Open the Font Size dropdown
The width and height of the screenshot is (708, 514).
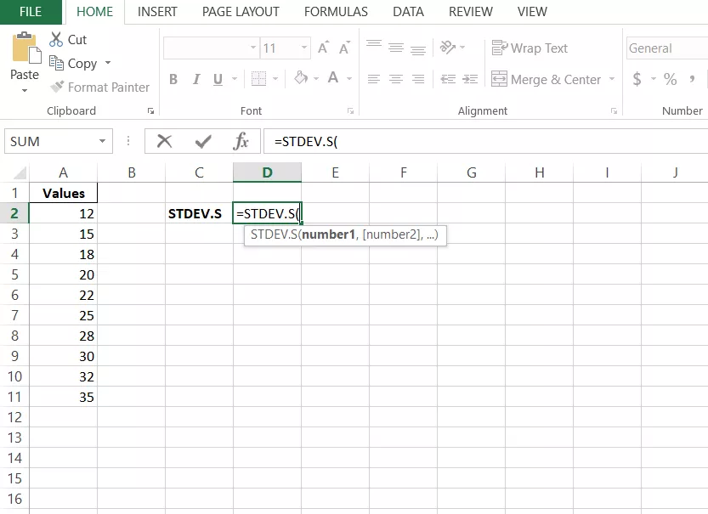303,48
